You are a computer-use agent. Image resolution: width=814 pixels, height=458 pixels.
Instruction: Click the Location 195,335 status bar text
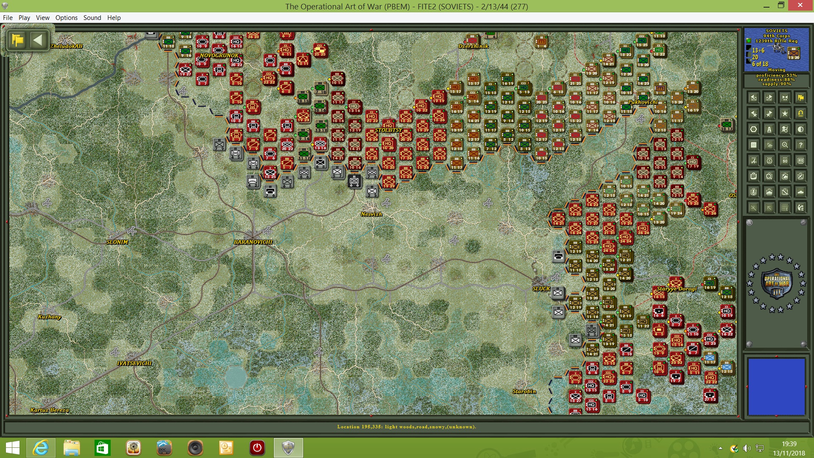407,427
